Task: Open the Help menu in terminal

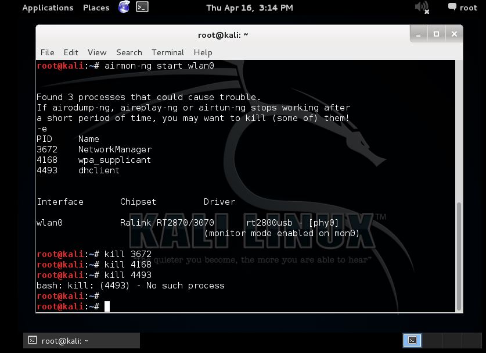Action: coord(203,52)
